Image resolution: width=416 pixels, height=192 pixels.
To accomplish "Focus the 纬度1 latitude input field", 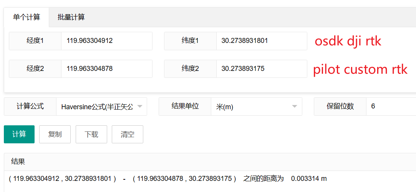I will tap(261, 41).
